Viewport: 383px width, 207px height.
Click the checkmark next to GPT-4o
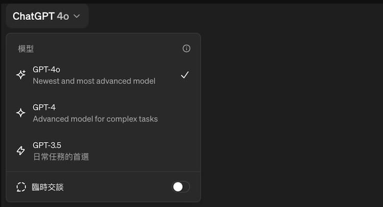185,75
